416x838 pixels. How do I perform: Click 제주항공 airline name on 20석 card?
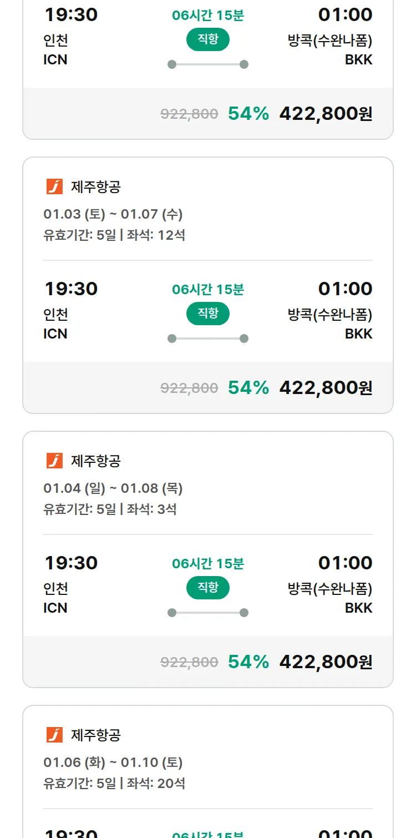[96, 735]
